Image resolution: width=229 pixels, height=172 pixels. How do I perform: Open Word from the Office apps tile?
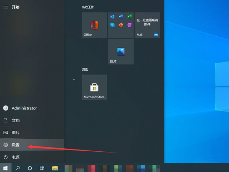coord(121,17)
